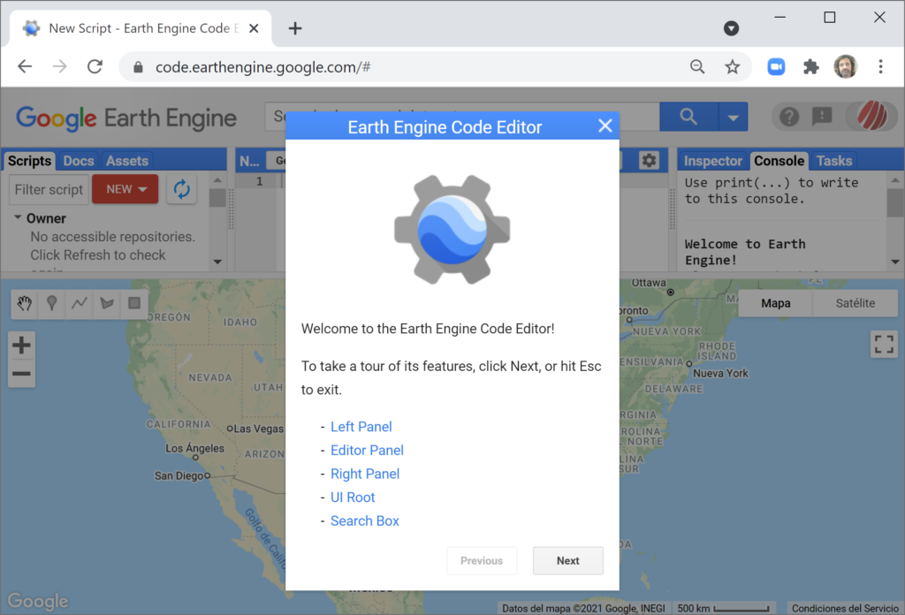Select the draw line map tool
Screen dimensions: 905x615
click(x=79, y=303)
